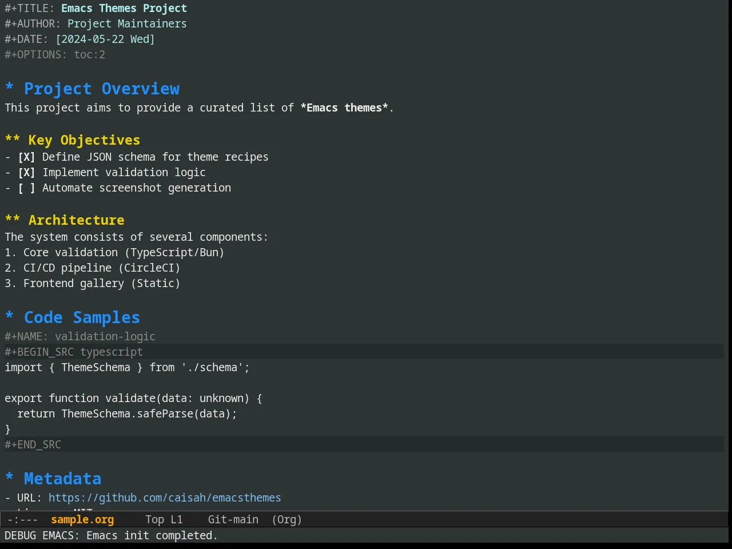Click the 'DEBUG EMACS: Emacs init completed.' message
This screenshot has width=732, height=549.
(x=111, y=536)
